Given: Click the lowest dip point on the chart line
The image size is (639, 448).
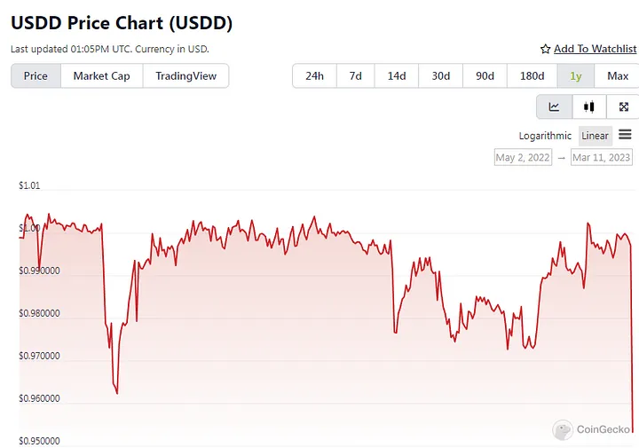Looking at the screenshot, I should (634, 432).
